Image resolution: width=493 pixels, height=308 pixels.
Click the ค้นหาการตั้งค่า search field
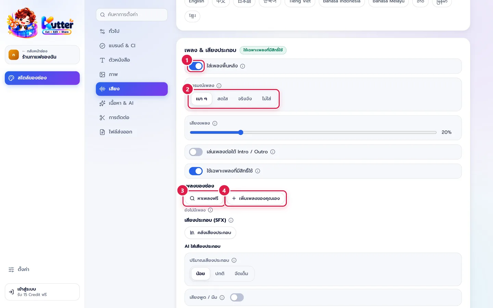[132, 15]
